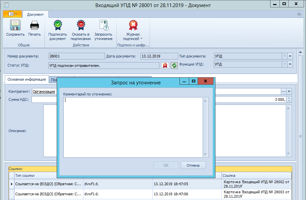Click Запросить уточнение ribbon icon
Viewport: 306px width, 200px height.
104,25
